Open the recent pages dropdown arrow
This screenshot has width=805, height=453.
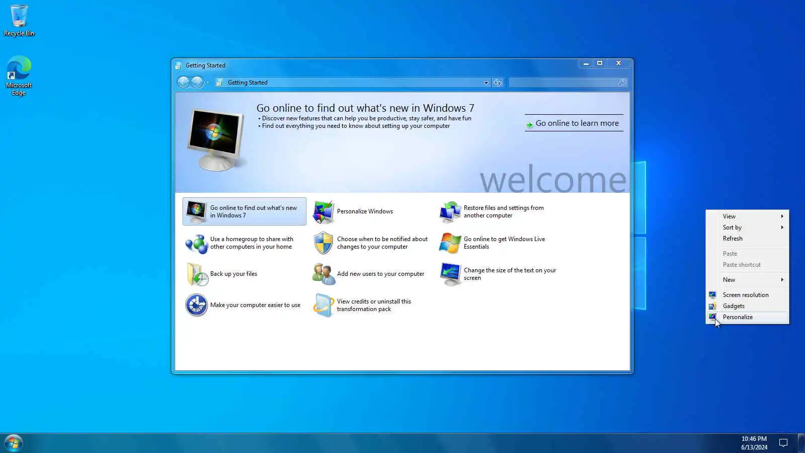coord(207,83)
